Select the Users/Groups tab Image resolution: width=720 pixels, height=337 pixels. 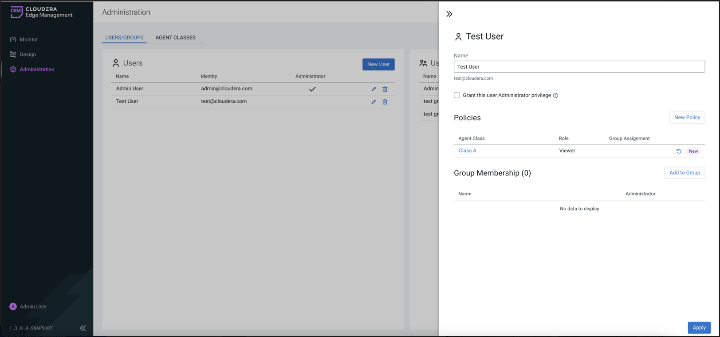pos(124,38)
